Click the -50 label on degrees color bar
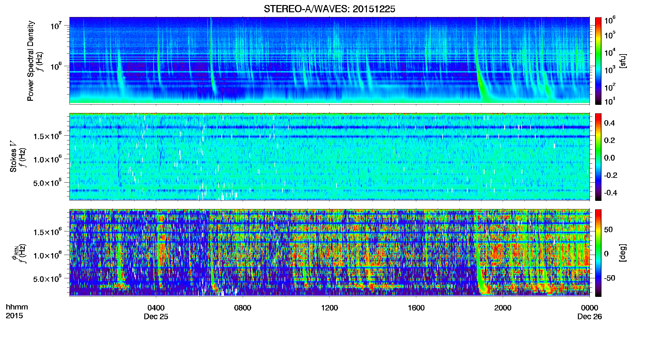659x340 pixels. click(x=610, y=278)
